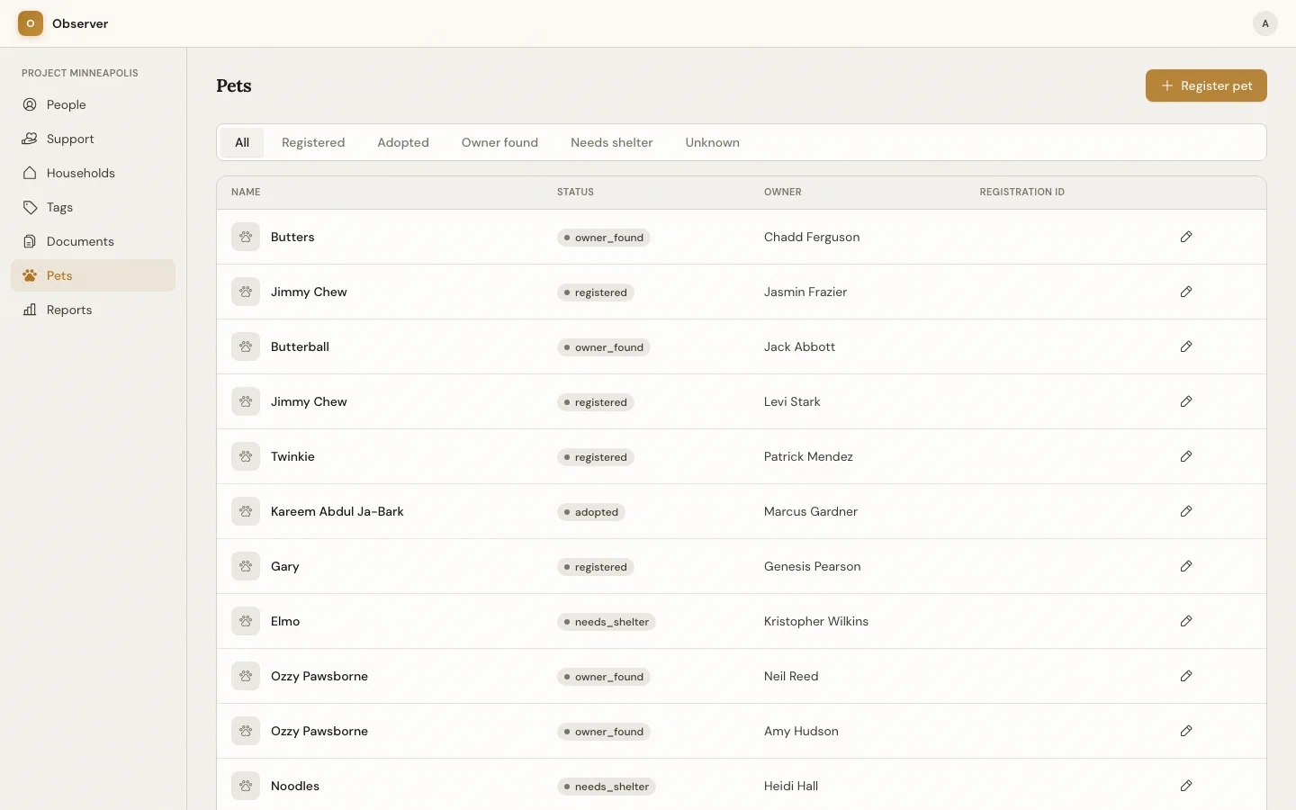Click the paw avatar beside Gary
Viewport: 1296px width, 810px height.
246,566
